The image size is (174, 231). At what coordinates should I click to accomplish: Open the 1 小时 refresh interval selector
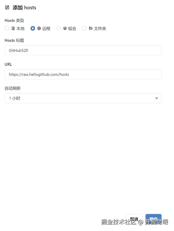coord(83,98)
